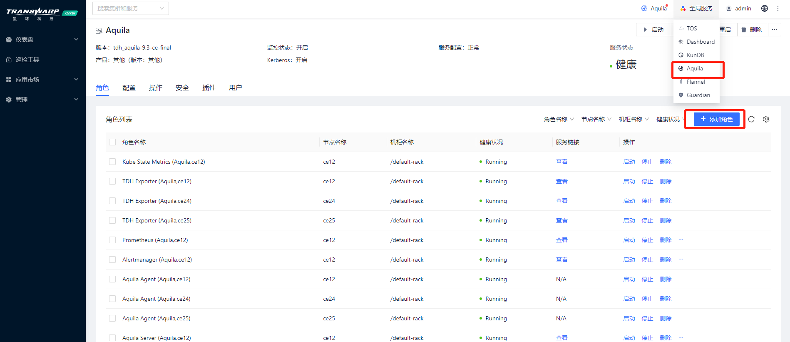The width and height of the screenshot is (790, 342).
Task: Expand the 仪表盘 sidebar chevron
Action: [76, 40]
